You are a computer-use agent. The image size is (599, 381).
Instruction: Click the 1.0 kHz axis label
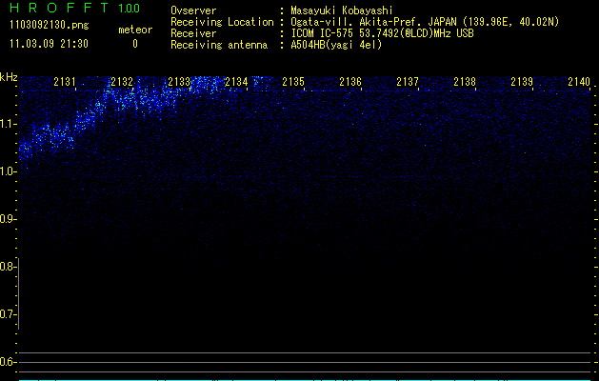tap(8, 171)
